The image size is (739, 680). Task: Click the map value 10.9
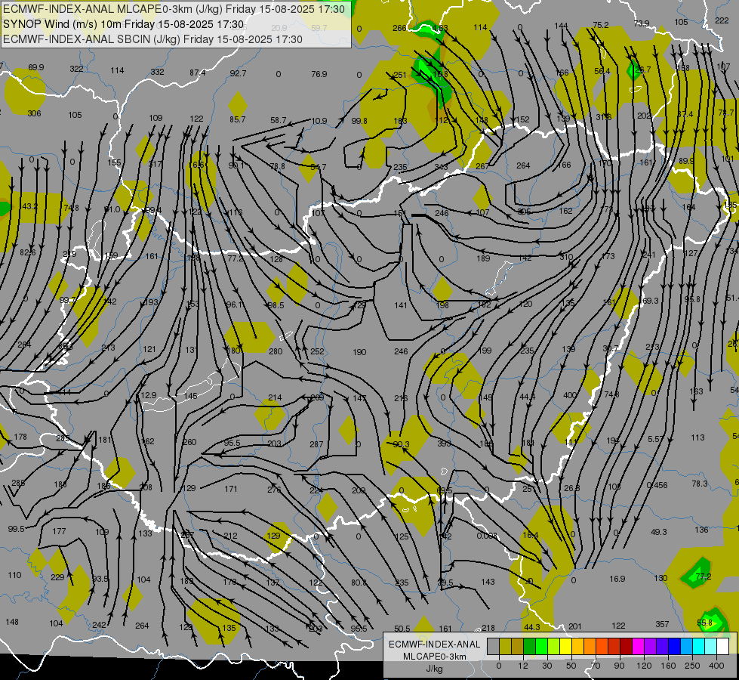(319, 121)
